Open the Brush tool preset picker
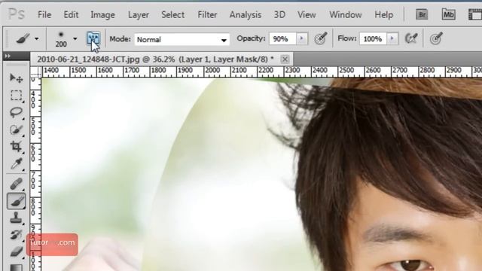Screen dimensions: 482x271 [x=27, y=38]
